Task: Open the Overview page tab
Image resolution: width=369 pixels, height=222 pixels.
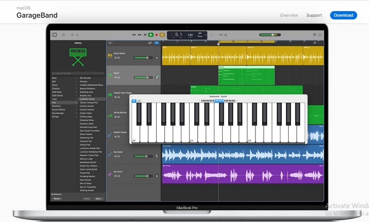Action: [289, 15]
